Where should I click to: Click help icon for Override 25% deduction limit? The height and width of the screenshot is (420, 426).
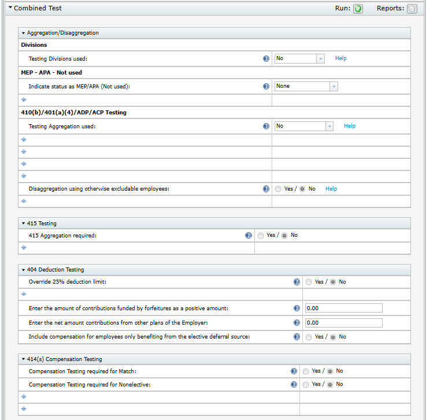[297, 282]
